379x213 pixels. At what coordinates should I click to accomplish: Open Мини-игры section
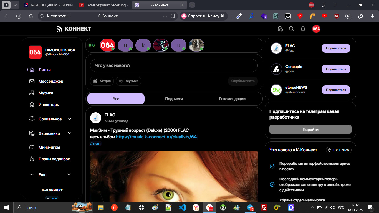[49, 147]
